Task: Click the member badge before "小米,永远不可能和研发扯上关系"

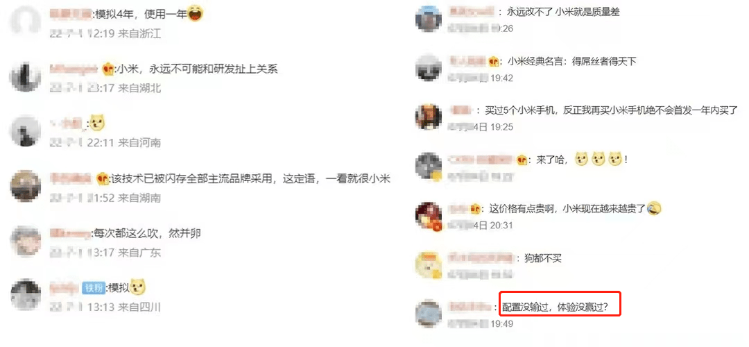Action: [x=108, y=69]
